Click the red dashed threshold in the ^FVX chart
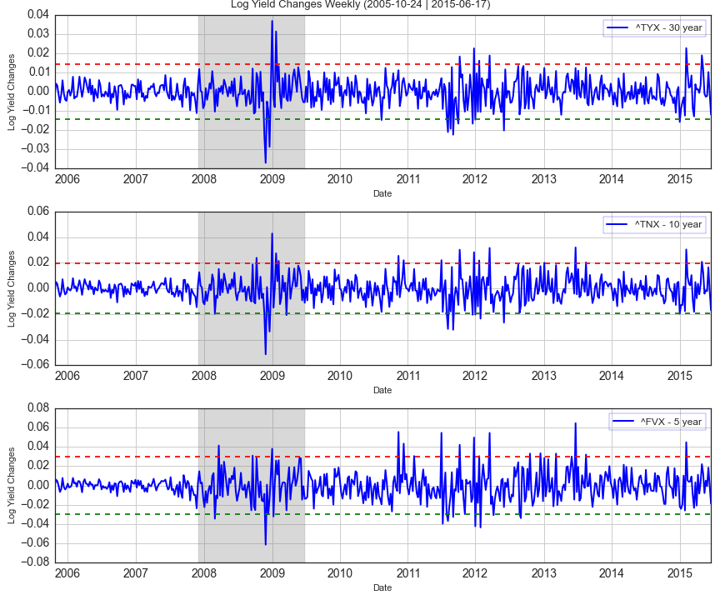Screen dimensions: 720x600 pos(417,456)
